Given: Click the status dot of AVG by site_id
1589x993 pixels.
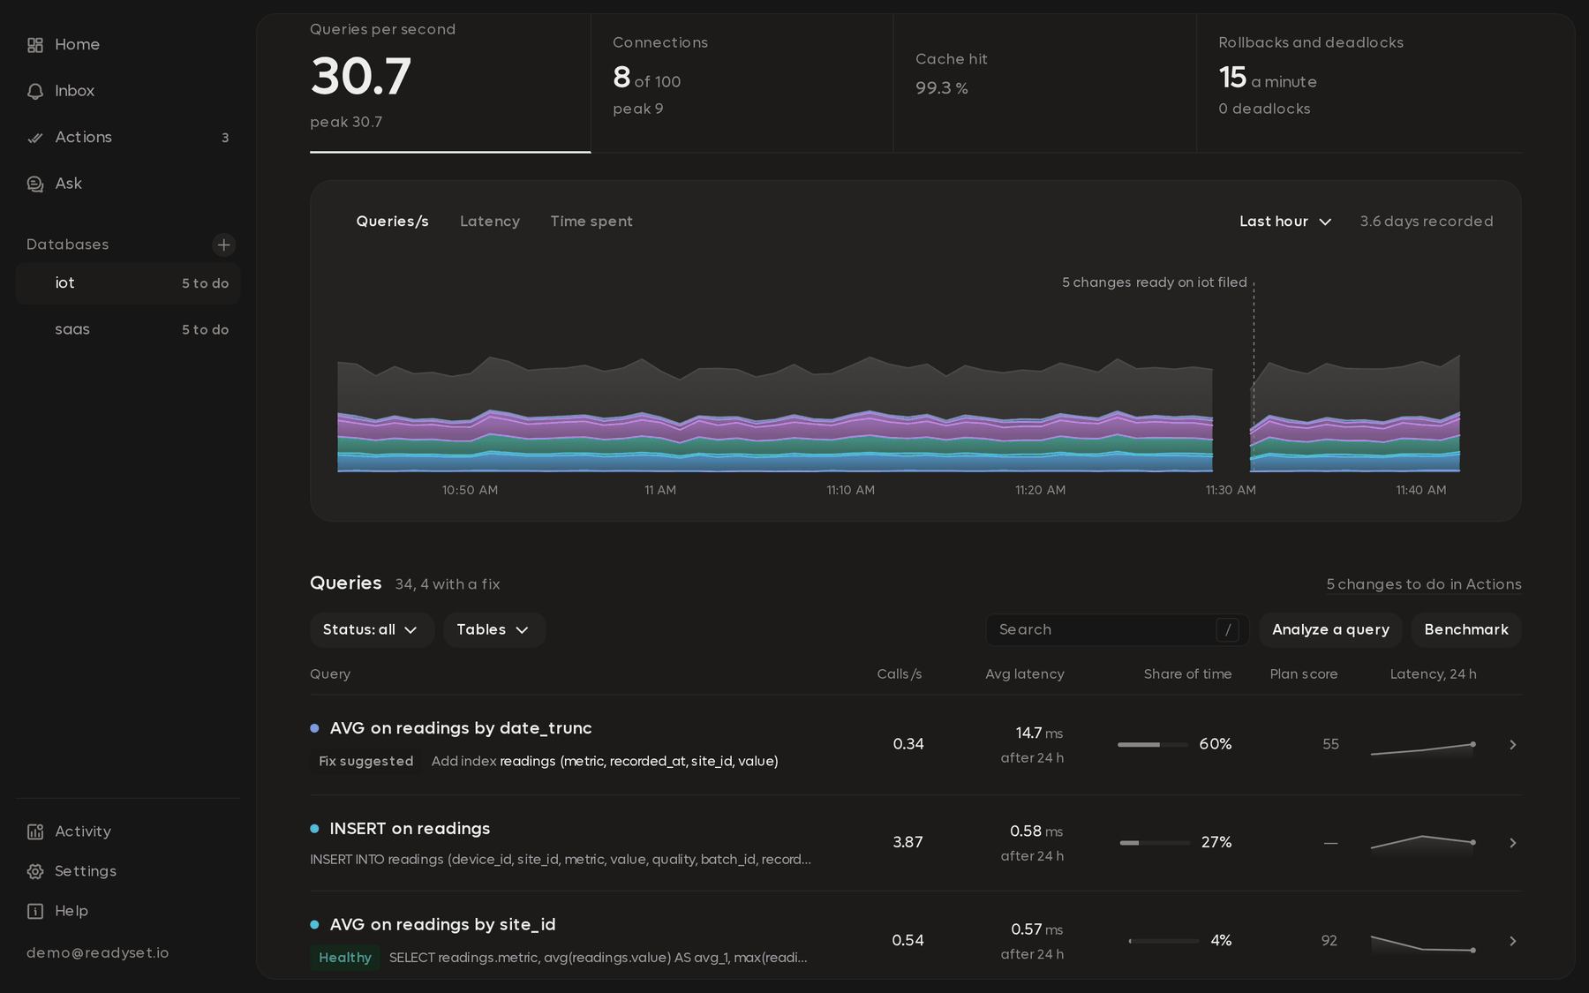Looking at the screenshot, I should click(314, 925).
